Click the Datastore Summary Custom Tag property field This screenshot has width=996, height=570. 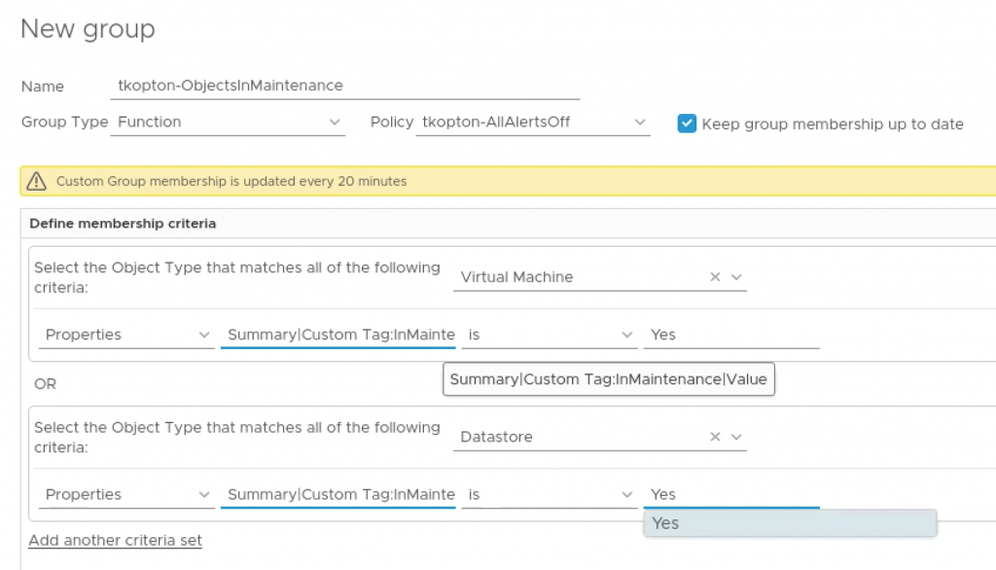pyautogui.click(x=338, y=494)
